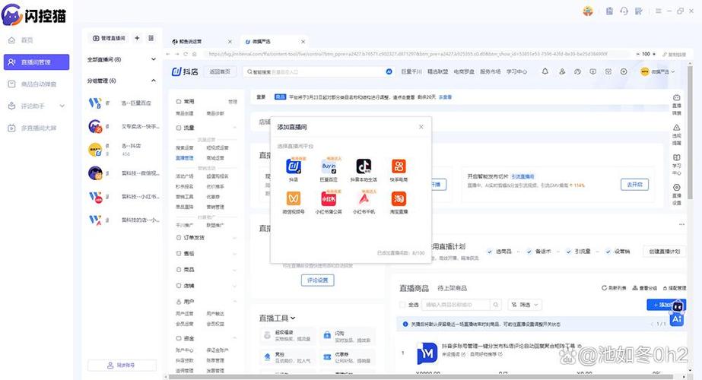Open 商品自动弹窗 in the sidebar
Image resolution: width=702 pixels, height=380 pixels.
(x=32, y=84)
